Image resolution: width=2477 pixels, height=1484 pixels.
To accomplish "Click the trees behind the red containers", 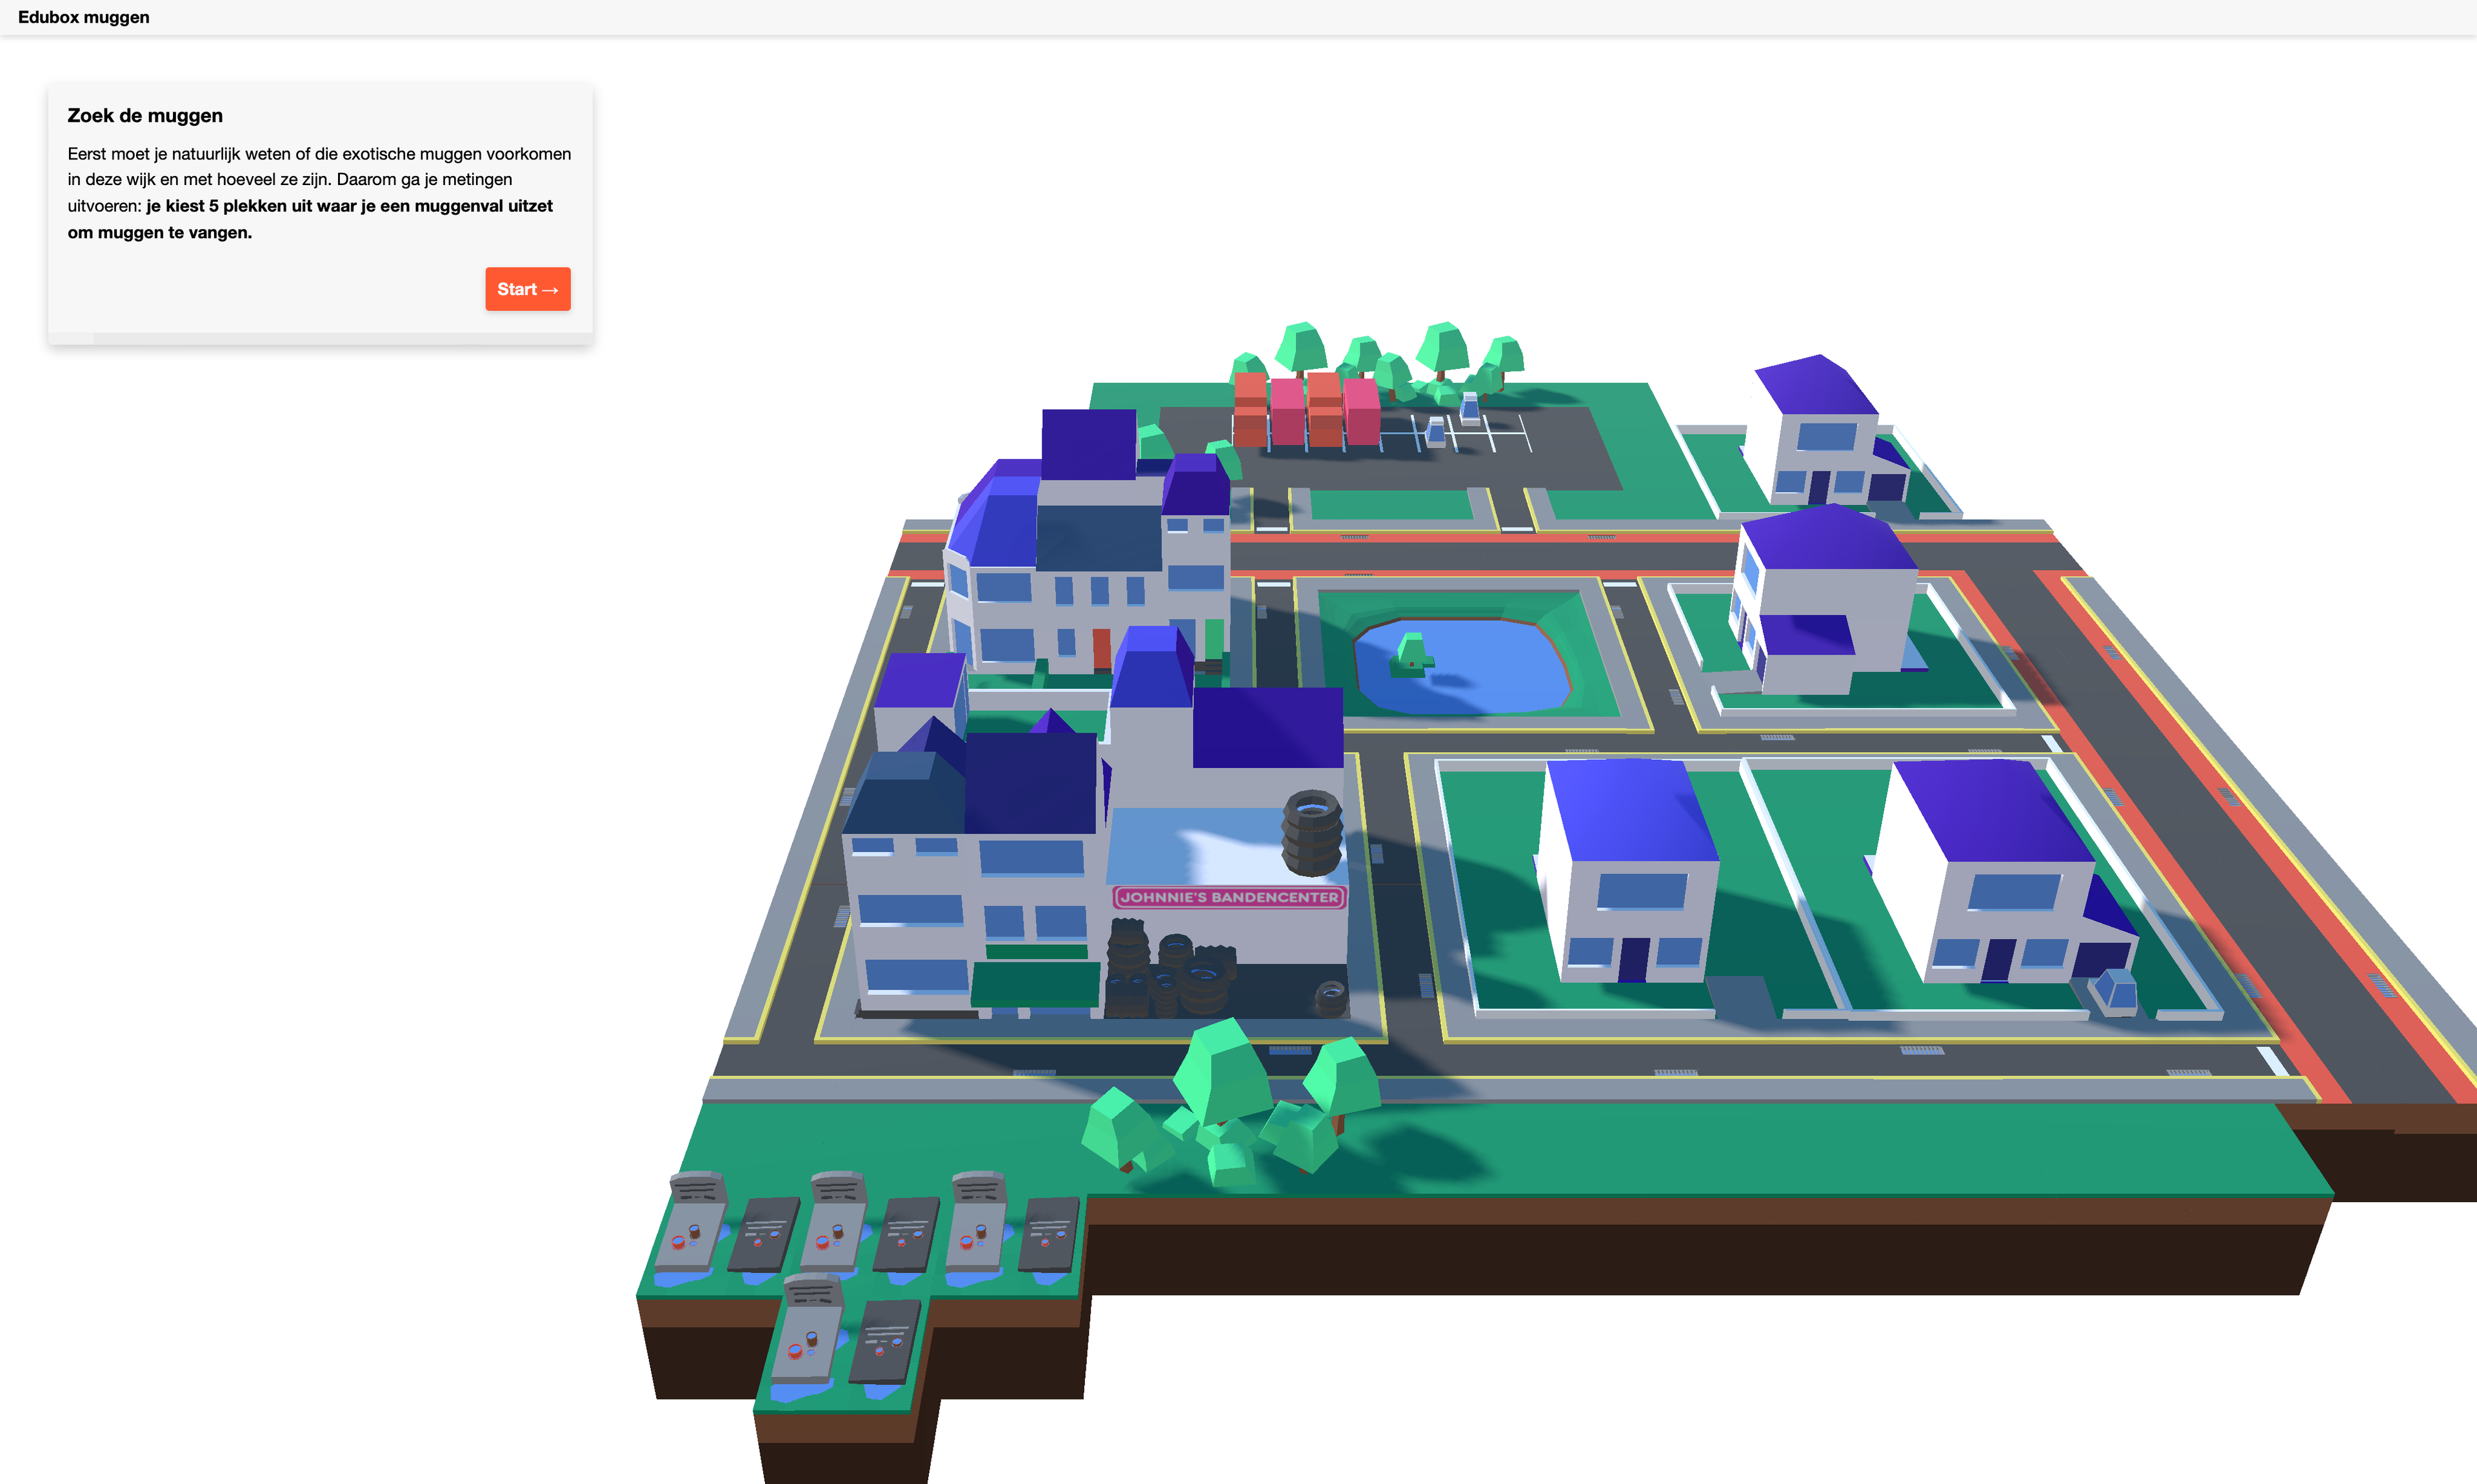I will point(1400,355).
